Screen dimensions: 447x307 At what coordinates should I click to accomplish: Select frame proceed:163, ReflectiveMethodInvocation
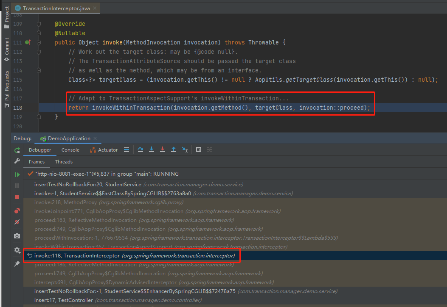click(235, 220)
